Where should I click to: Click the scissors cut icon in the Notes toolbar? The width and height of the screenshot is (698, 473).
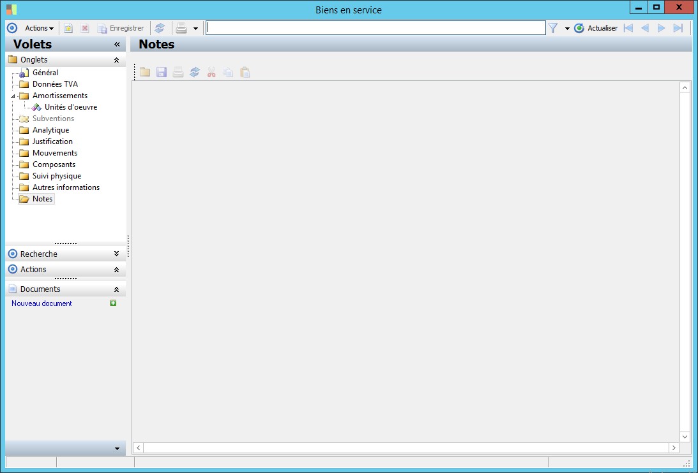coord(211,72)
